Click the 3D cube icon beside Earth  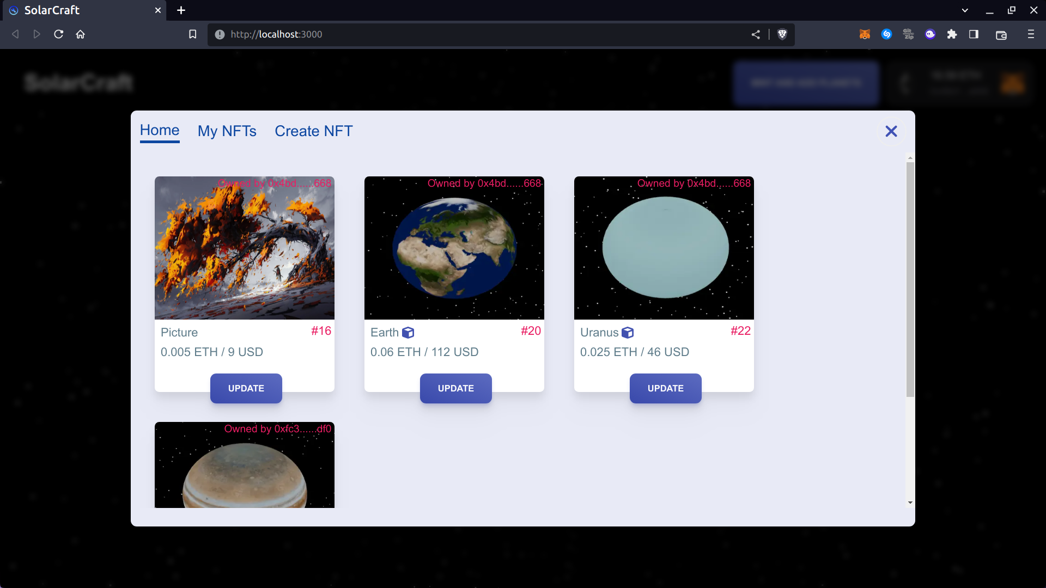[408, 333]
